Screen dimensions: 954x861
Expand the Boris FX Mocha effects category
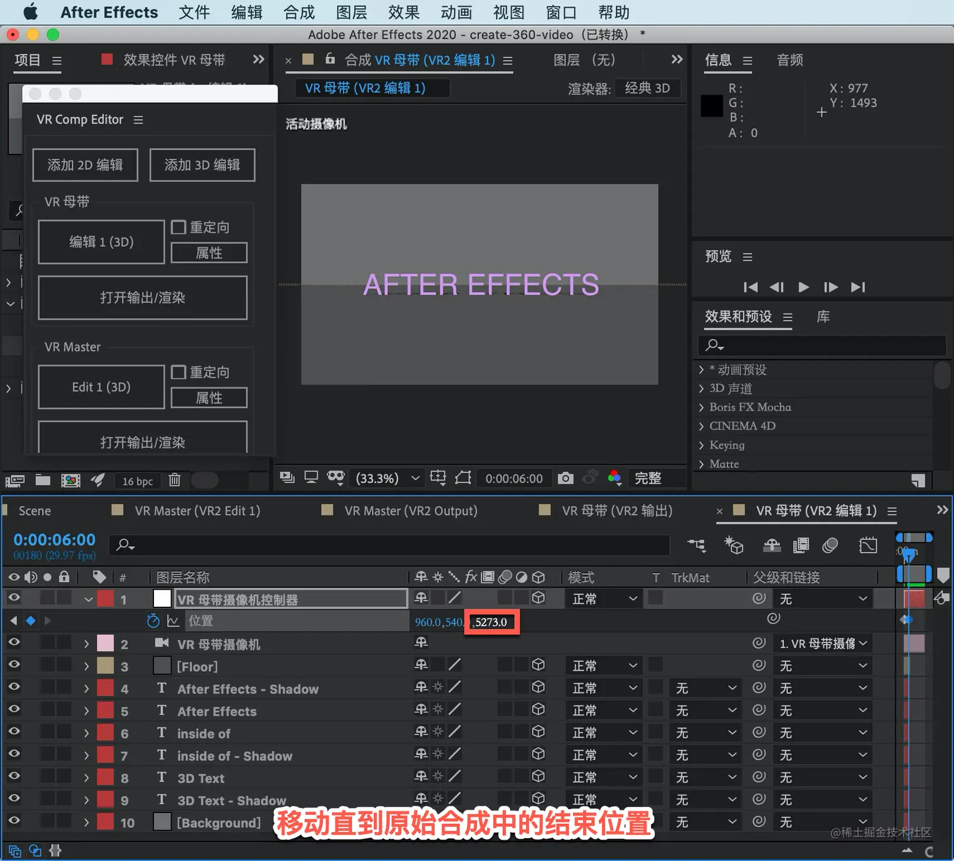pos(701,407)
